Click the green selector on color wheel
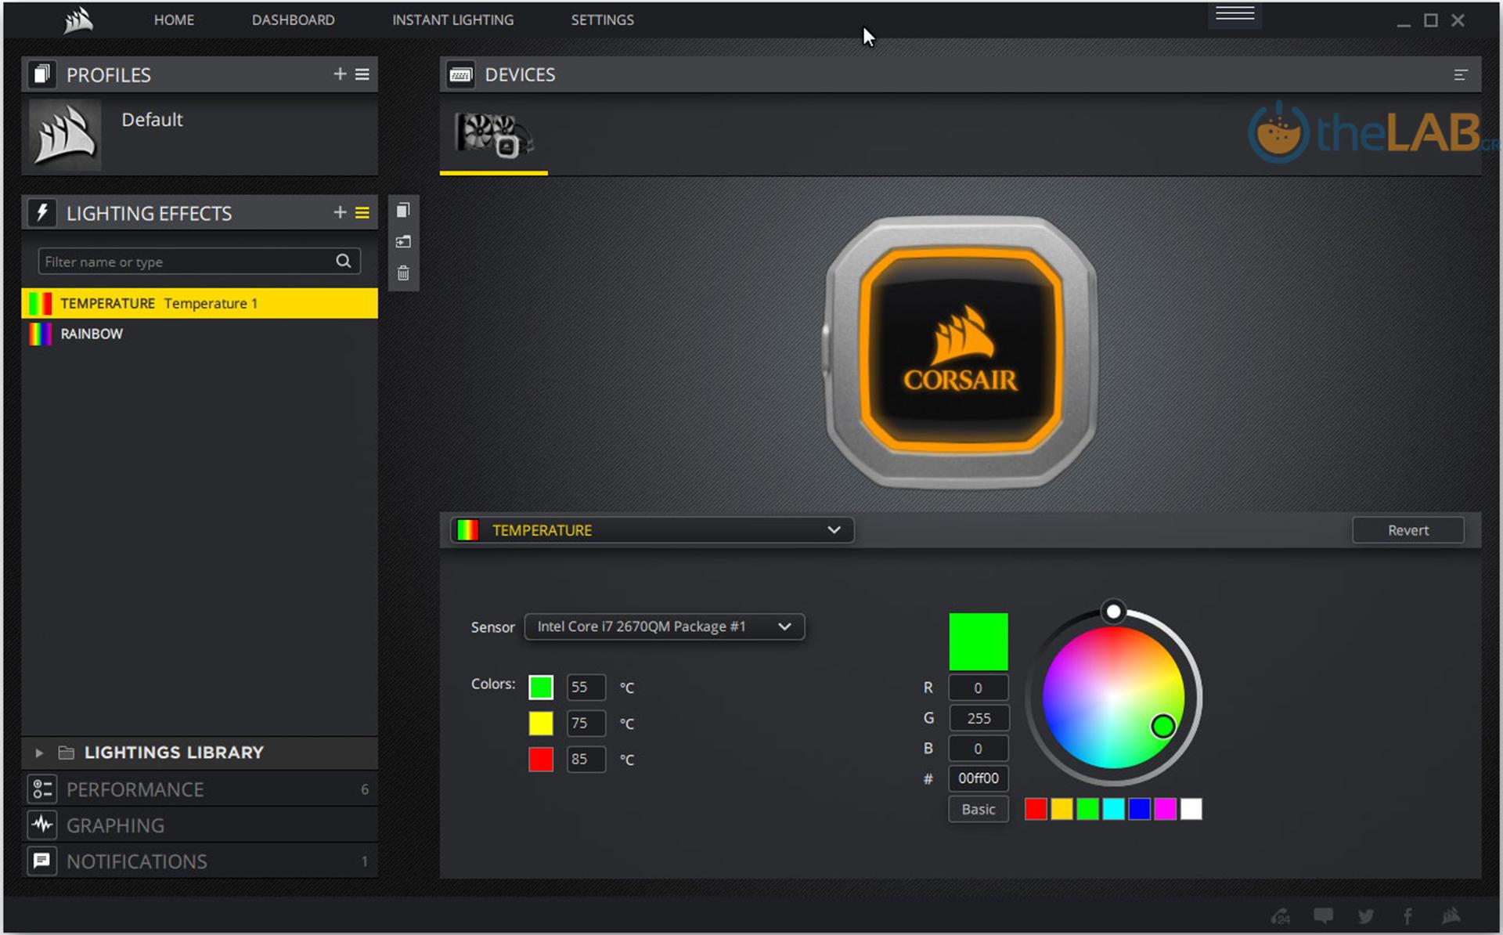The image size is (1503, 935). coord(1163,727)
